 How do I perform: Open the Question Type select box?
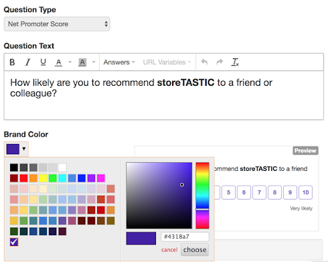click(57, 24)
